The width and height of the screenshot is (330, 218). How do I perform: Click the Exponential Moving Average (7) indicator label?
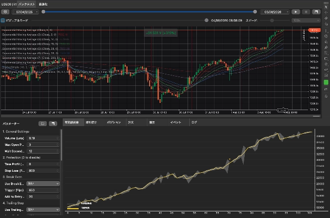(31, 58)
